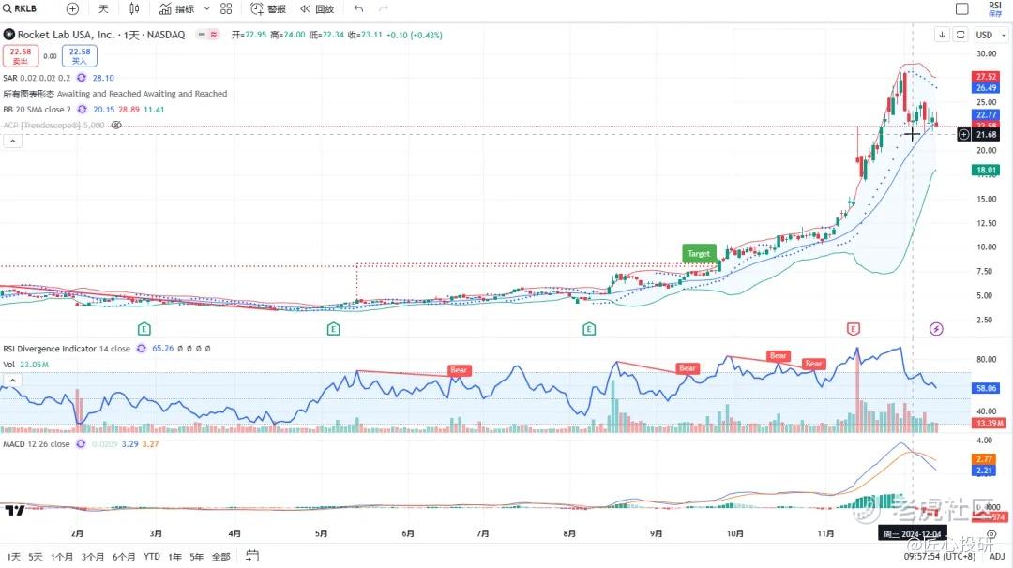
Task: Toggle ADJ adjusted data
Action: pos(997,557)
